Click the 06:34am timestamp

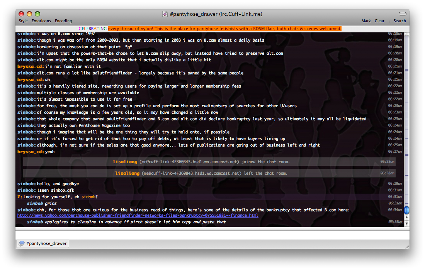[x=395, y=210]
